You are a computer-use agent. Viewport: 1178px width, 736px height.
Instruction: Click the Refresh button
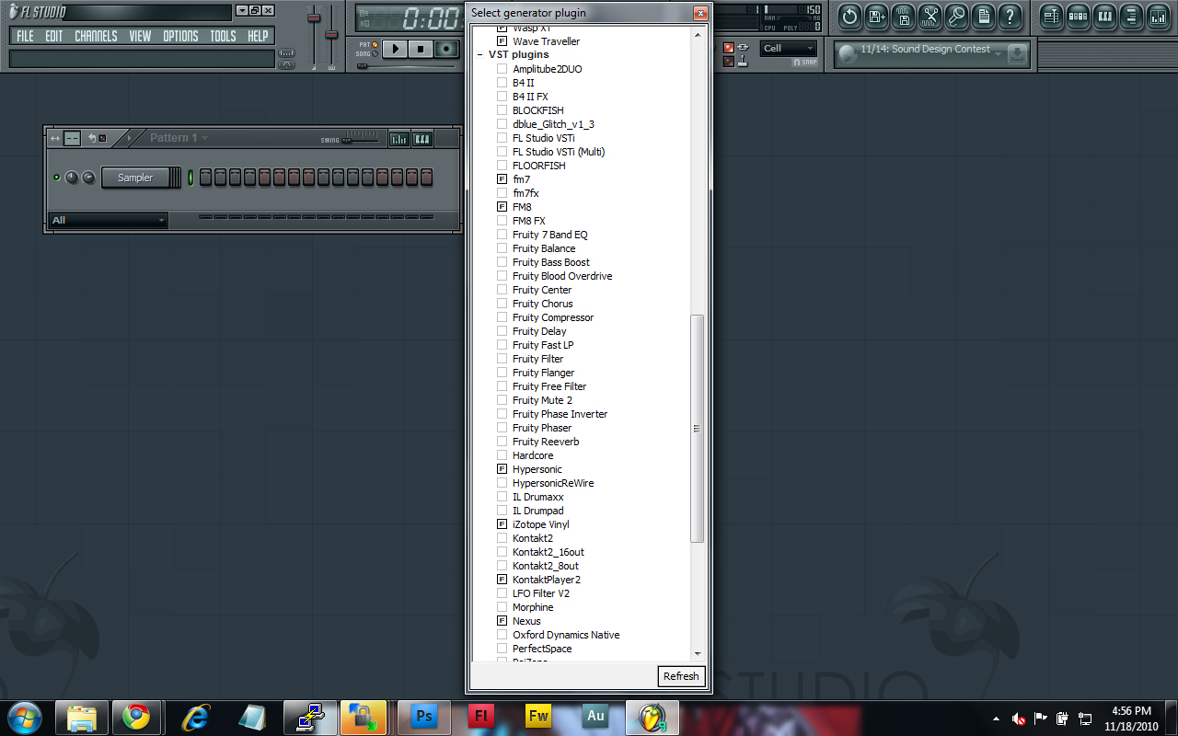(681, 676)
